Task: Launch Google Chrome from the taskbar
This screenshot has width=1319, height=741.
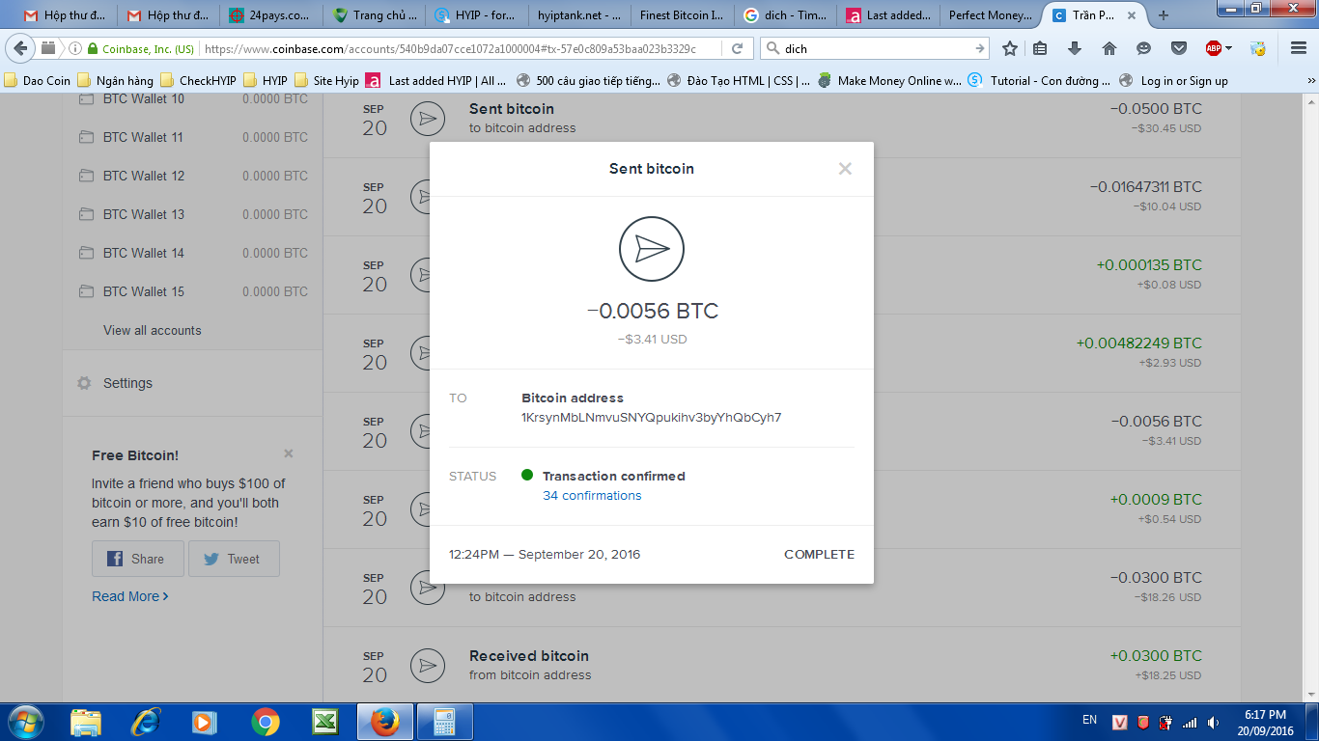Action: point(266,722)
